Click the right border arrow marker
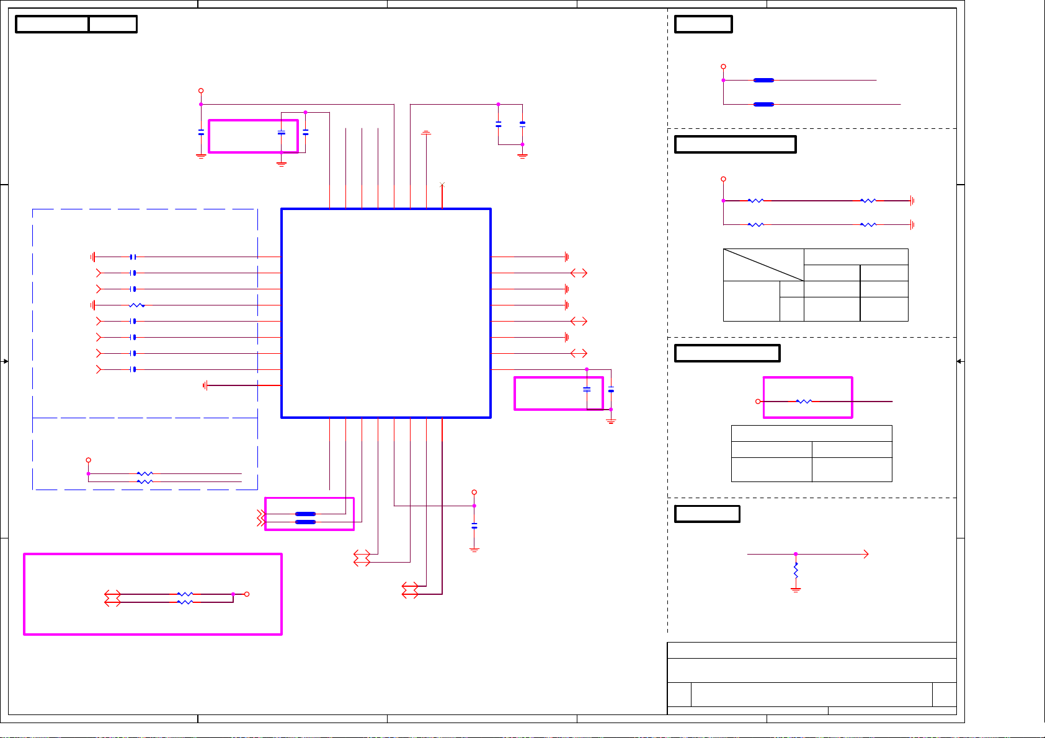Image resolution: width=1045 pixels, height=738 pixels. pyautogui.click(x=959, y=361)
